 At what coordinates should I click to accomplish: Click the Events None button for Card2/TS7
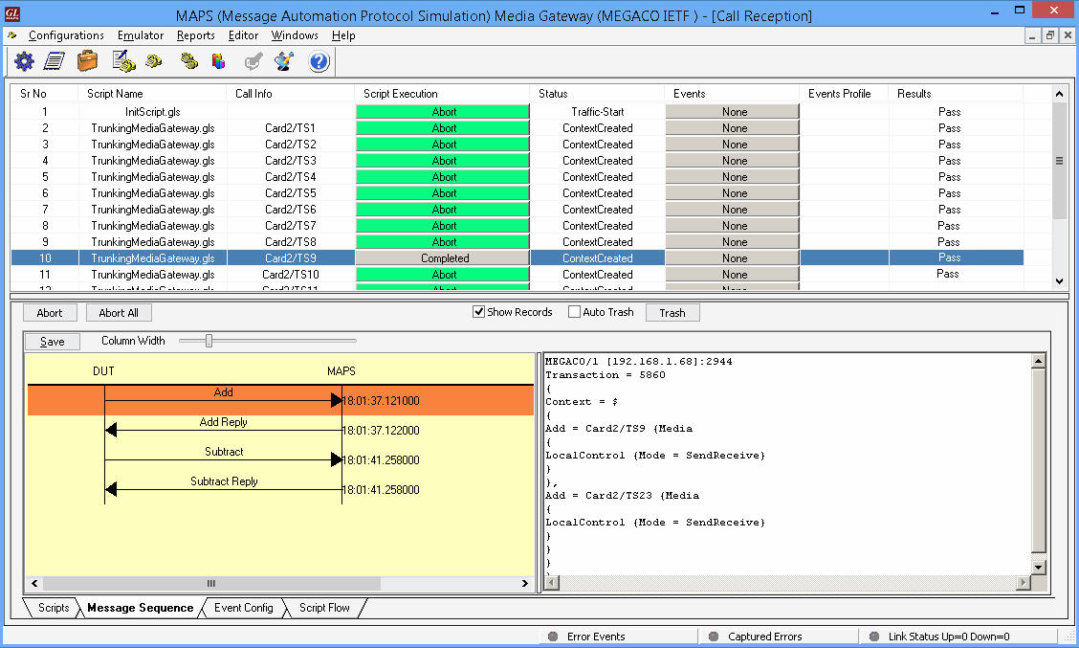[732, 226]
